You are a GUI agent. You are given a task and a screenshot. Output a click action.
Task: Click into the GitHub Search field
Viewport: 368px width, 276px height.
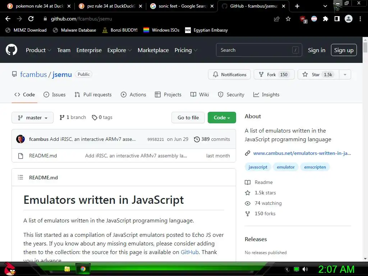pyautogui.click(x=259, y=50)
